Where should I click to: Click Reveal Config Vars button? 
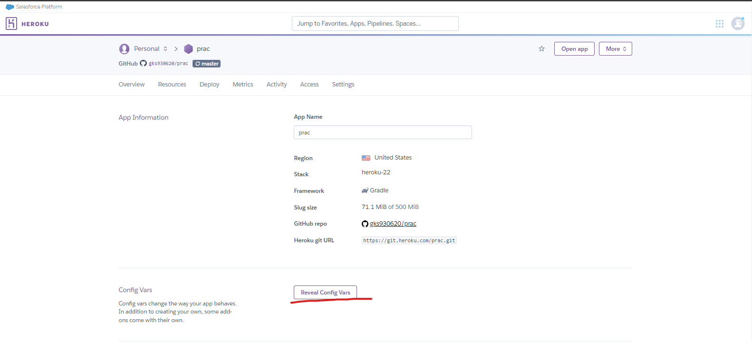click(x=325, y=293)
